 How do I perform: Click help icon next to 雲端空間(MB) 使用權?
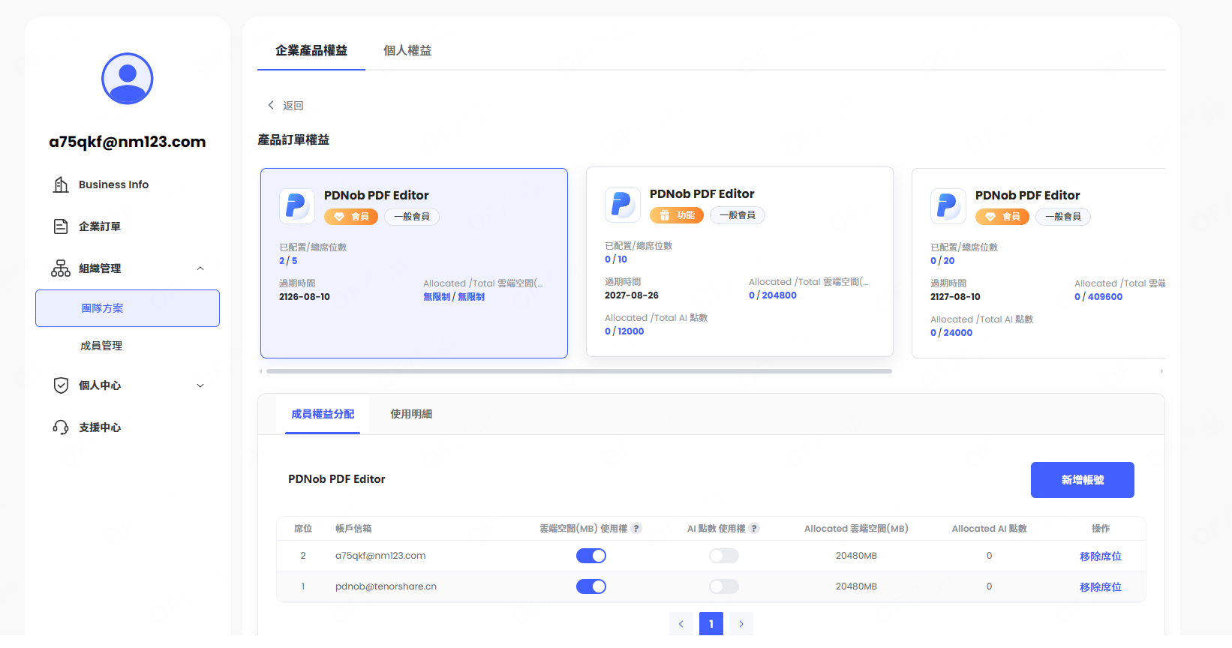[636, 528]
